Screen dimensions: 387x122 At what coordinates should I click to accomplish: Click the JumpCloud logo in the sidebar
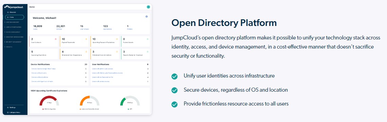[x=14, y=7]
